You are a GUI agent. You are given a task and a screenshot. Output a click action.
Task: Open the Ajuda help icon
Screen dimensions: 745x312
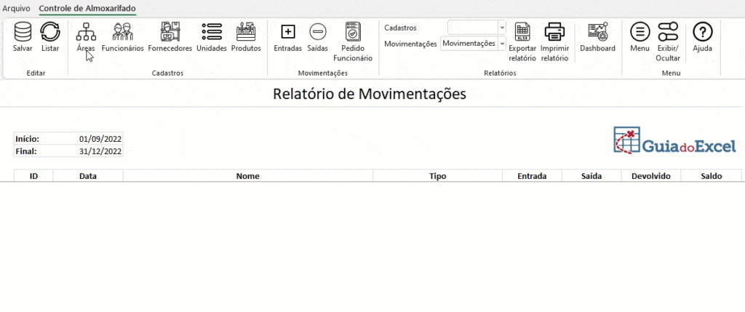click(702, 32)
